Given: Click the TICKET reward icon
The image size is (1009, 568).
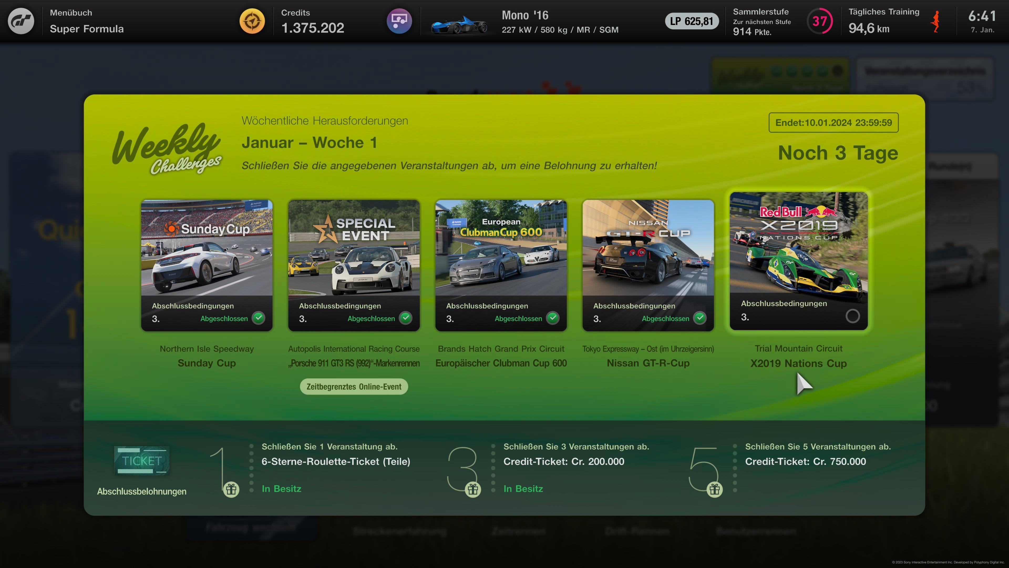Looking at the screenshot, I should point(142,461).
